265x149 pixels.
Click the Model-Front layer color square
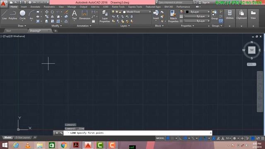(124, 12)
